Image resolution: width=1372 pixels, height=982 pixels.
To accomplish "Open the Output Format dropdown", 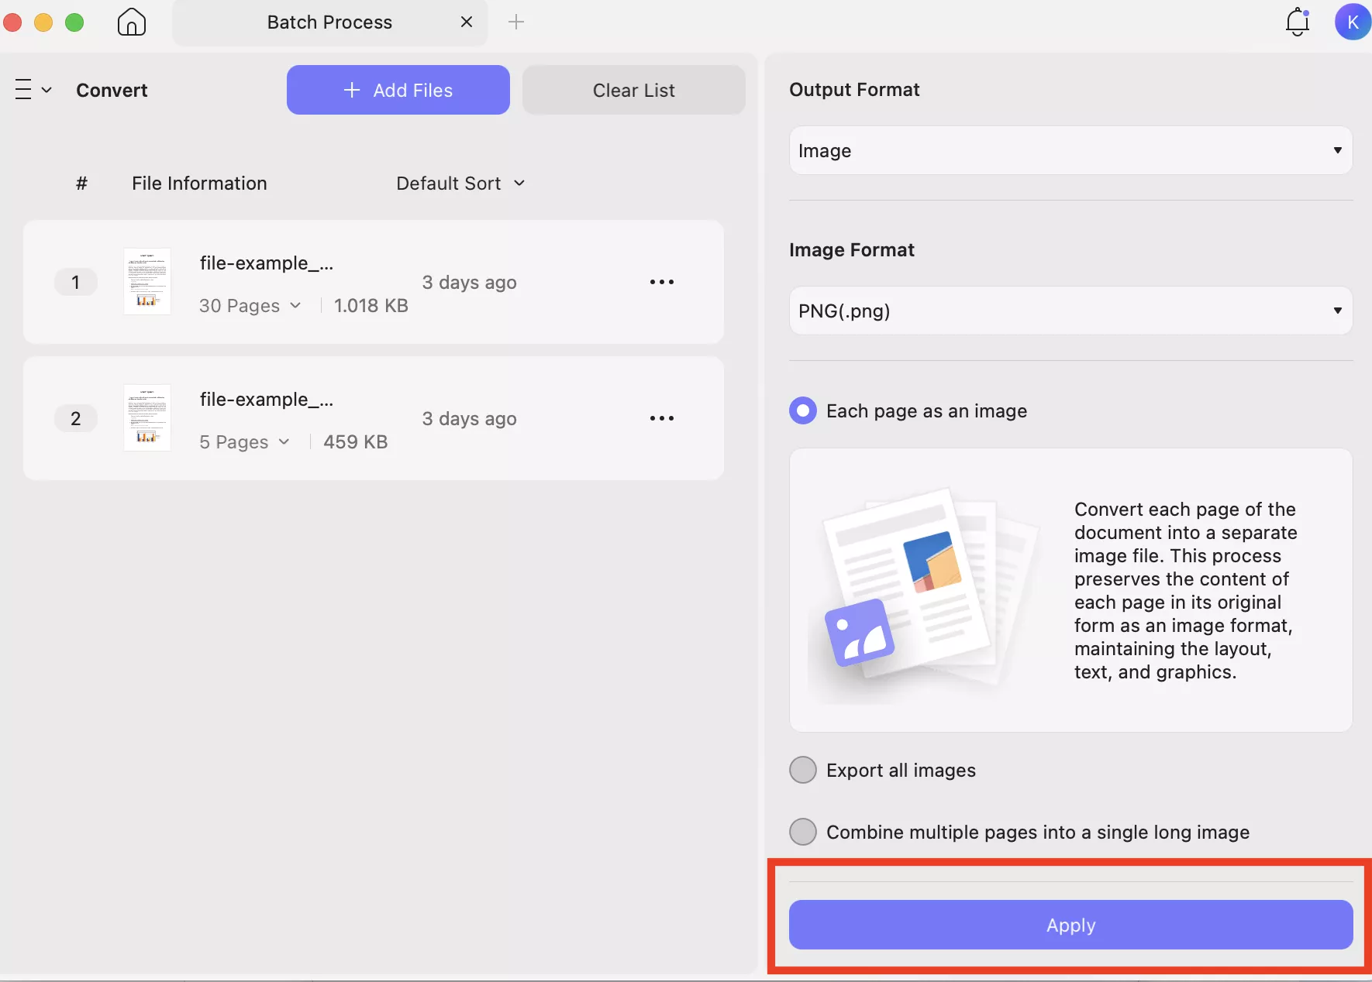I will click(1070, 150).
